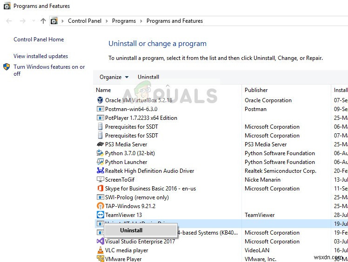The height and width of the screenshot is (262, 348).
Task: Click the PS3 Media Server icon
Action: [x=100, y=144]
